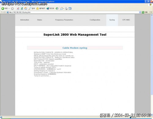Refresh the page using the green arrows icon
This screenshot has width=153, height=119.
click(22, 9)
